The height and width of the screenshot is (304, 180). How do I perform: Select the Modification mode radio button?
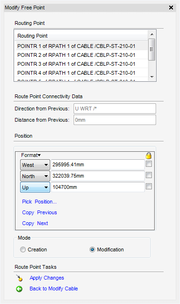(92, 249)
